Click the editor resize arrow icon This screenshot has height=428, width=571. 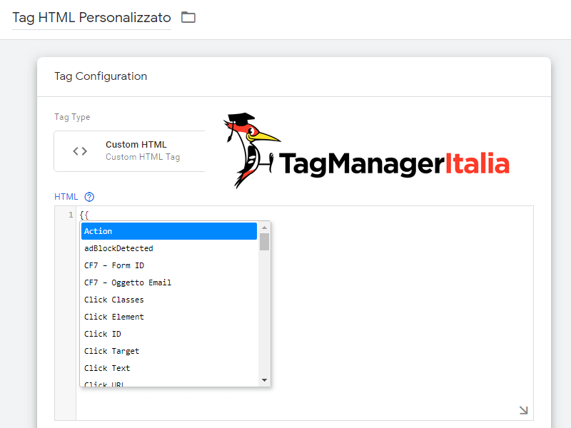(x=523, y=410)
